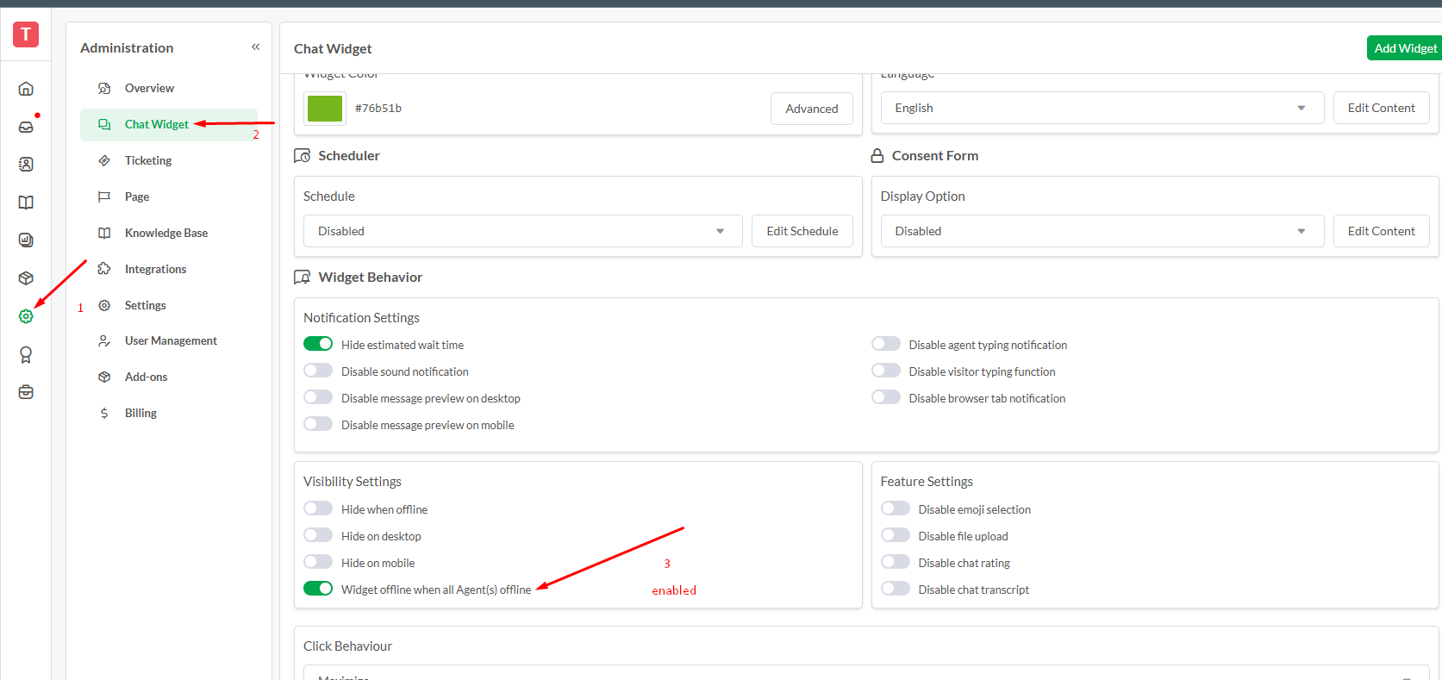Click the home icon in left sidebar
The height and width of the screenshot is (680, 1442).
pyautogui.click(x=26, y=89)
